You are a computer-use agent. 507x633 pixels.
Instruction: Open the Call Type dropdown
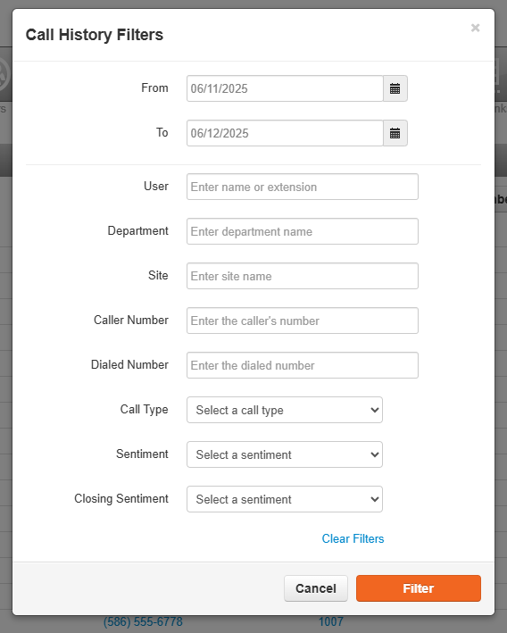pyautogui.click(x=285, y=410)
